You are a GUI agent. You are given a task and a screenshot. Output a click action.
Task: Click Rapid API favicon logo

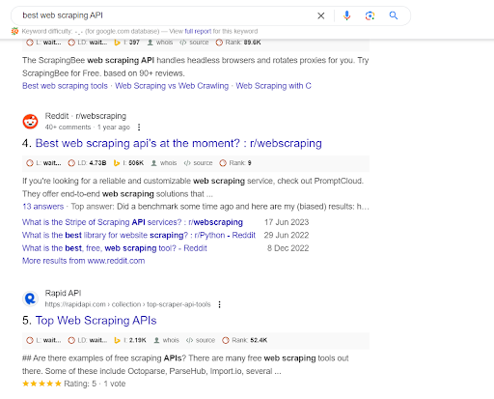point(30,299)
